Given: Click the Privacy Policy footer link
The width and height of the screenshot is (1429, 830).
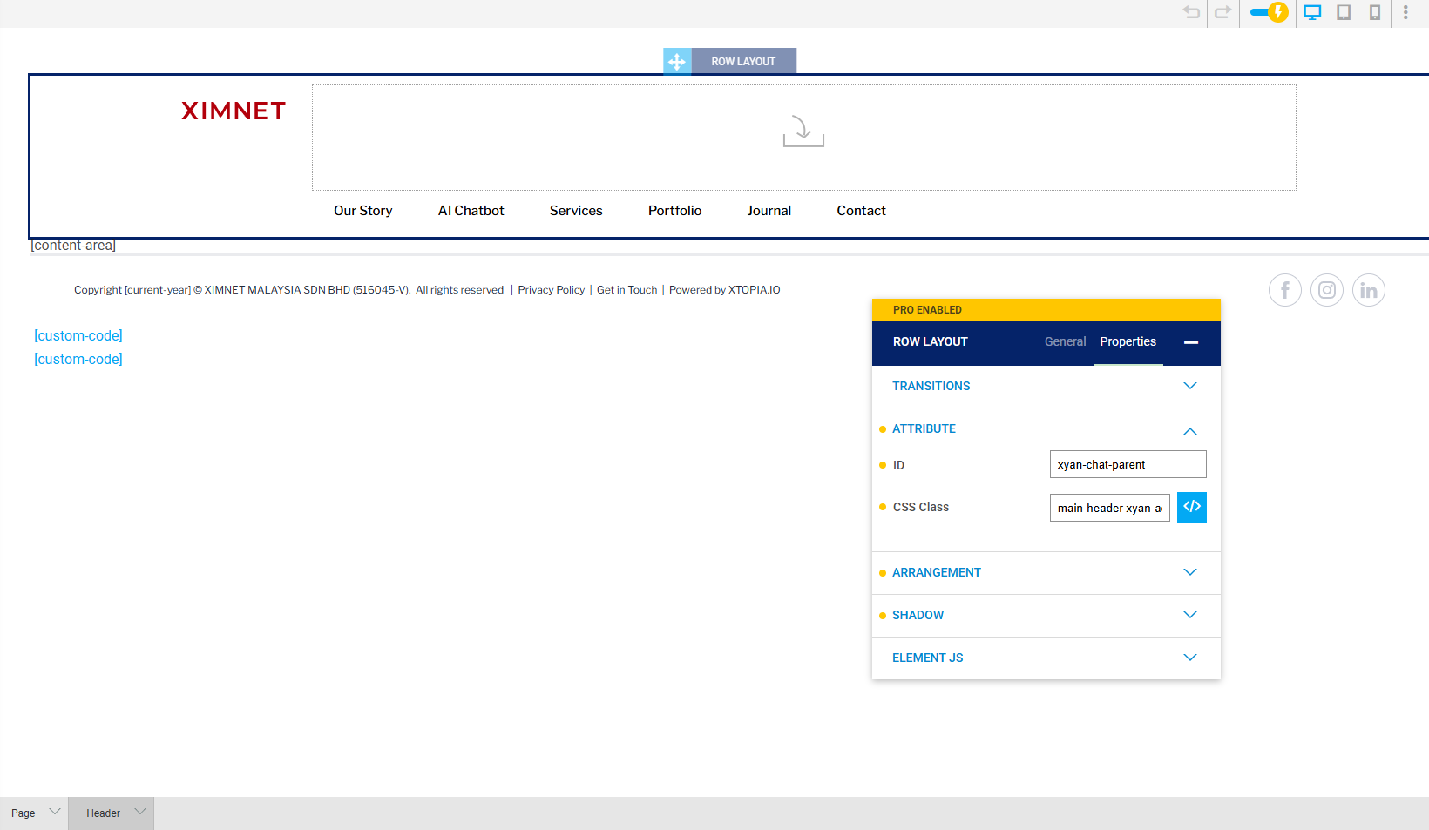Looking at the screenshot, I should (x=551, y=290).
